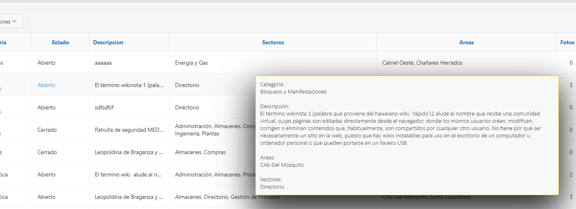Click the Areas column header

tap(466, 42)
